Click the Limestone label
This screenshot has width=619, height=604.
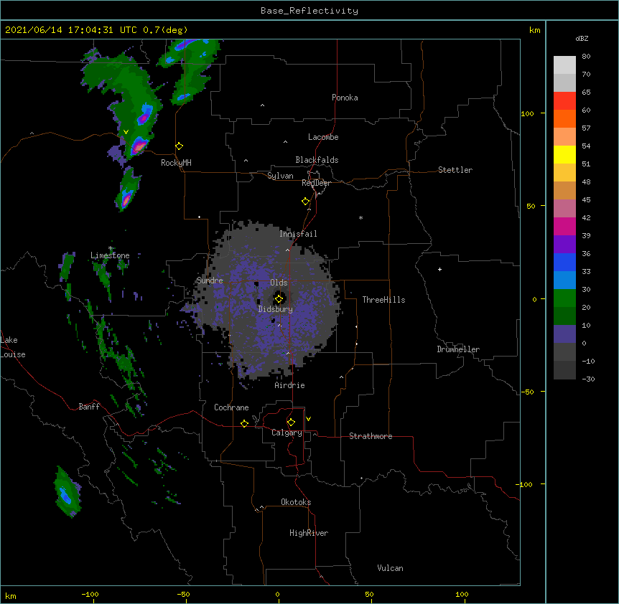110,255
